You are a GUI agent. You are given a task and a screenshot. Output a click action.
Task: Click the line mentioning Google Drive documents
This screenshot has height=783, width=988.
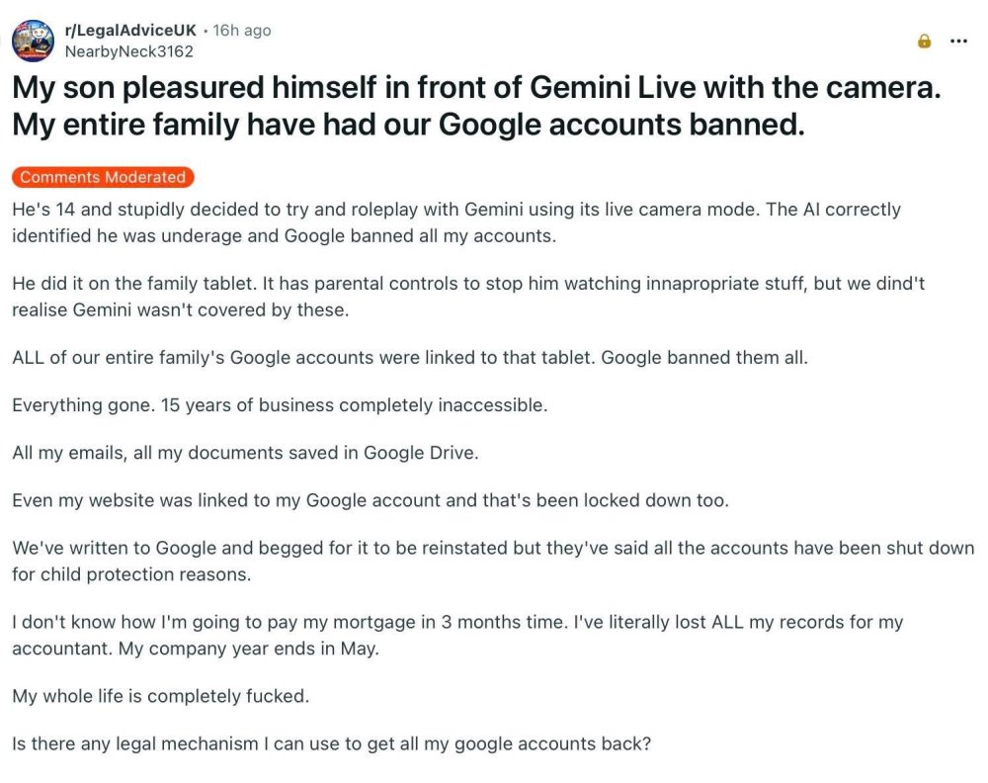coord(245,453)
